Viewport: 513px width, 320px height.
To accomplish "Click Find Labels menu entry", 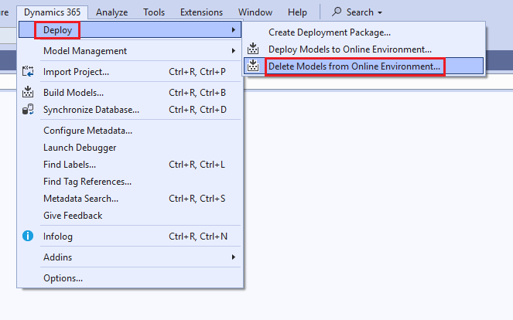I will (70, 165).
